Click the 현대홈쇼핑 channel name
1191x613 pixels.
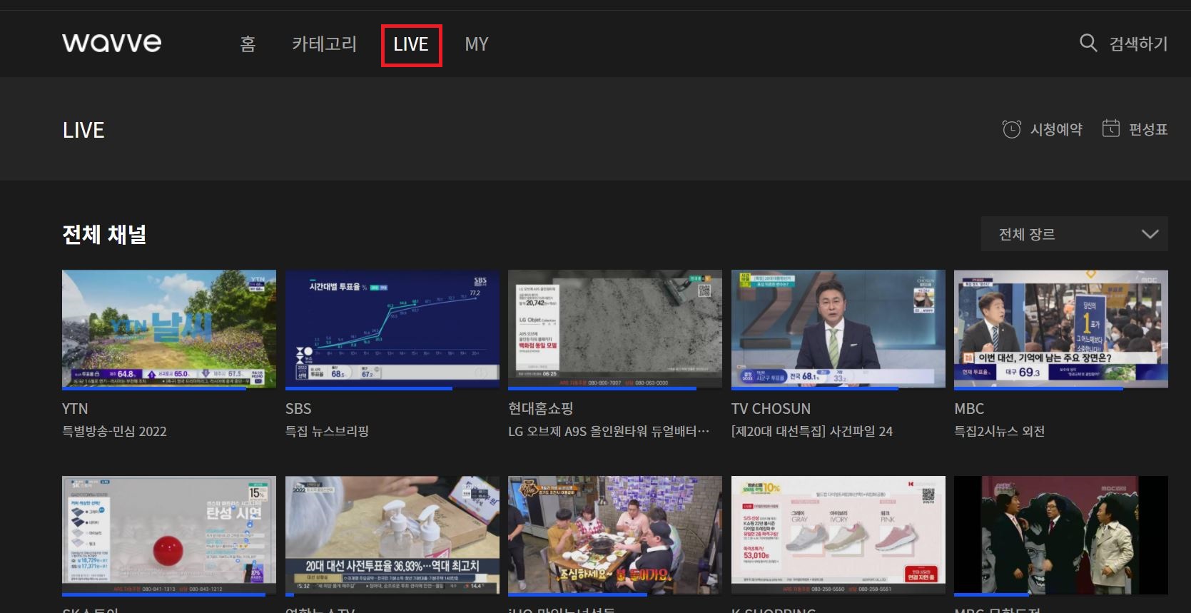pos(541,409)
